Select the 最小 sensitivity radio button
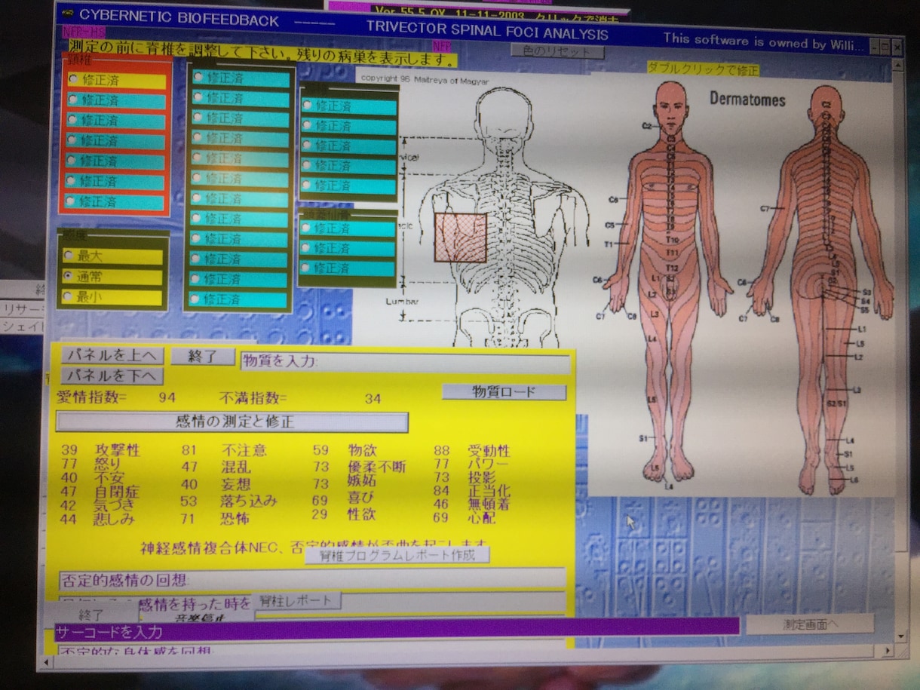 coord(69,296)
